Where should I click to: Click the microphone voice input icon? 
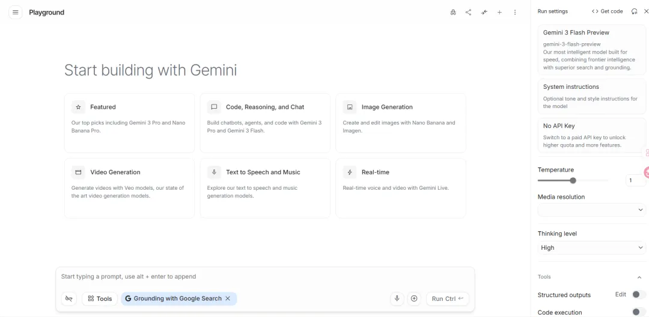[x=396, y=298]
